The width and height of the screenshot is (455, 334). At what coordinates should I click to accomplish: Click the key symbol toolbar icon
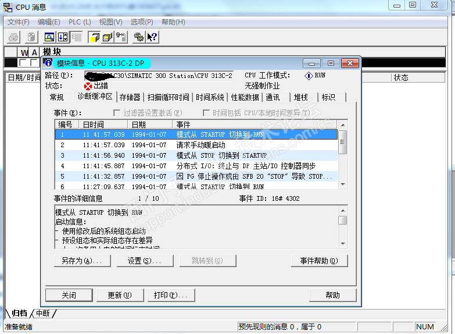coord(121,37)
